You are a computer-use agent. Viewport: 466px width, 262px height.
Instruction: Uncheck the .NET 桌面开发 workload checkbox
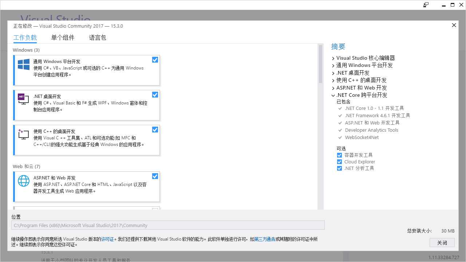[x=155, y=95]
